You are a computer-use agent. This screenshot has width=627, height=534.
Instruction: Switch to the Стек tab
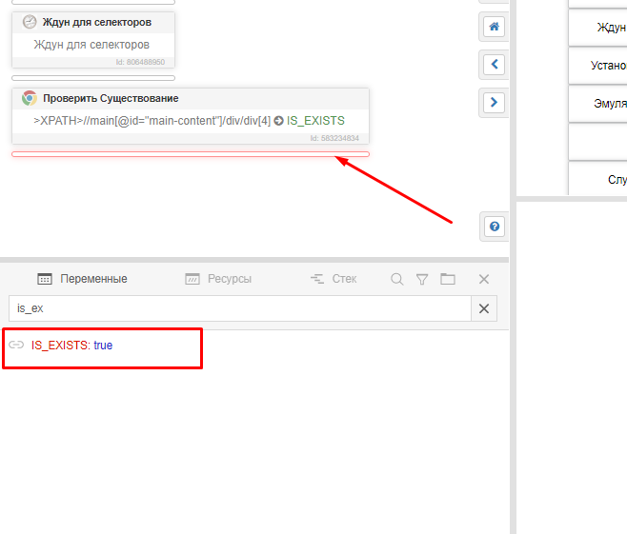[x=334, y=279]
